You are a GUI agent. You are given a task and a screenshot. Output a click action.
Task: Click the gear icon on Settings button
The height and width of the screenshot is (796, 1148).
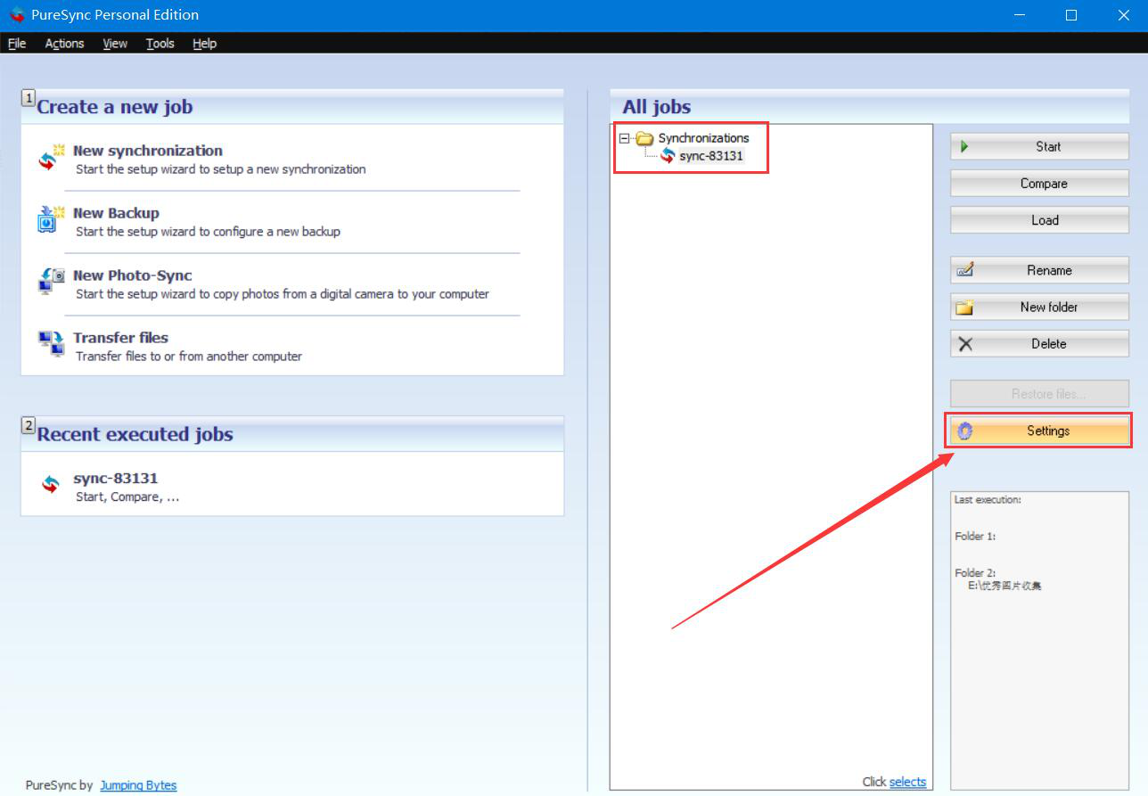[x=964, y=431]
